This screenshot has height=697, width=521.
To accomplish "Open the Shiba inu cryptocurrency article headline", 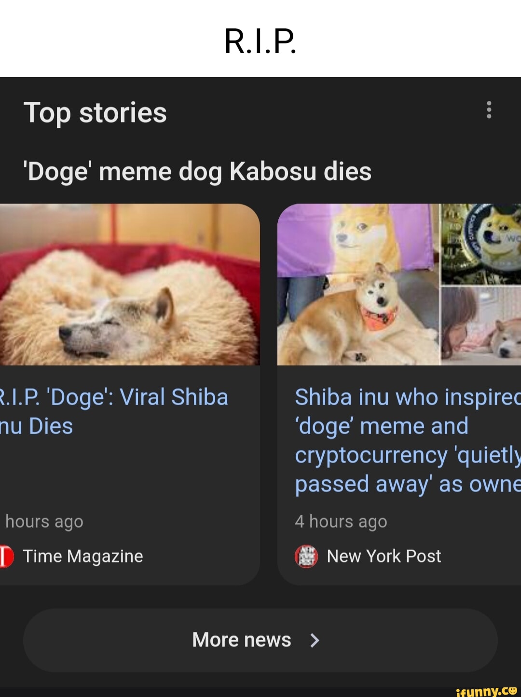I will 405,440.
